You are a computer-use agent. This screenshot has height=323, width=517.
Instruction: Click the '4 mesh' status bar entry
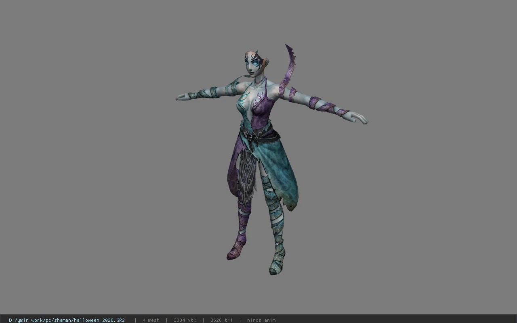(x=151, y=320)
